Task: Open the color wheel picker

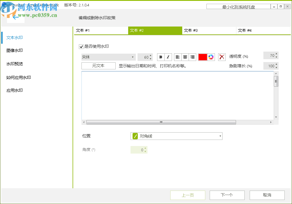Action: tap(211, 57)
